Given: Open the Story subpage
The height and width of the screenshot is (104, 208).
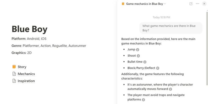Looking at the screenshot, I should coord(22,67).
